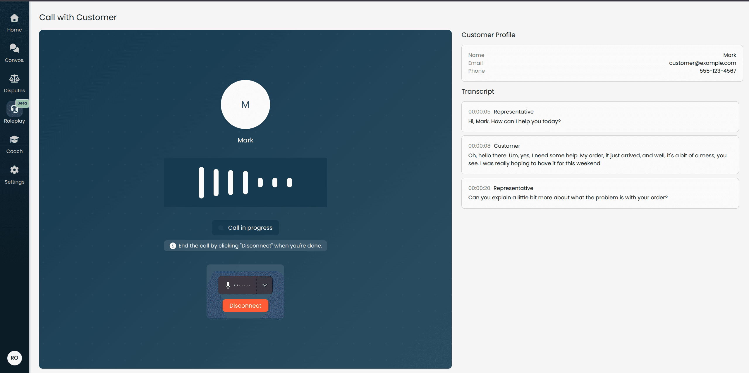Disconnect the call with Mark
Image resolution: width=749 pixels, height=373 pixels.
(x=245, y=305)
